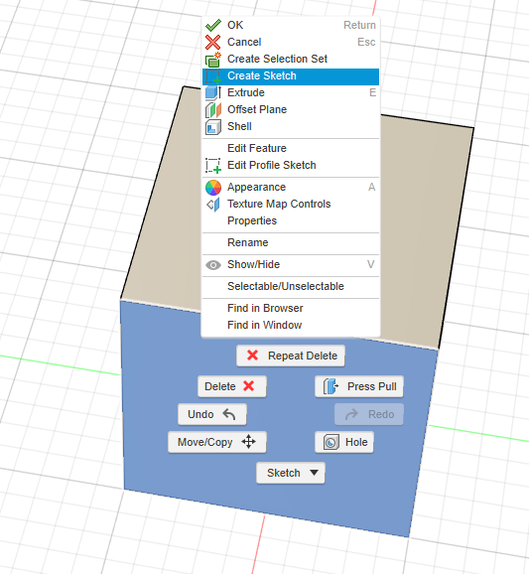Click the Press Pull button
529x574 pixels.
pos(359,386)
